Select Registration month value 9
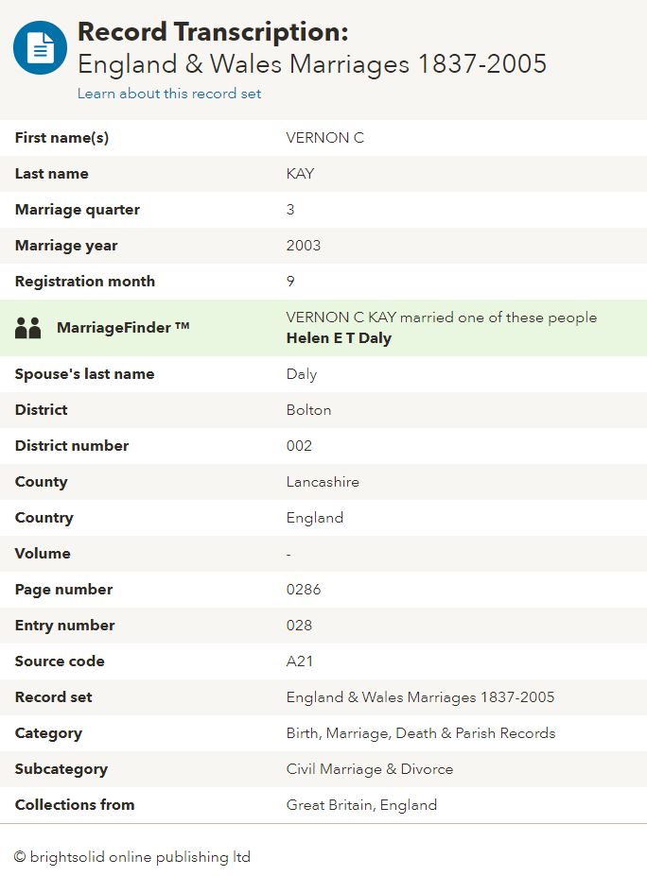 click(x=289, y=282)
